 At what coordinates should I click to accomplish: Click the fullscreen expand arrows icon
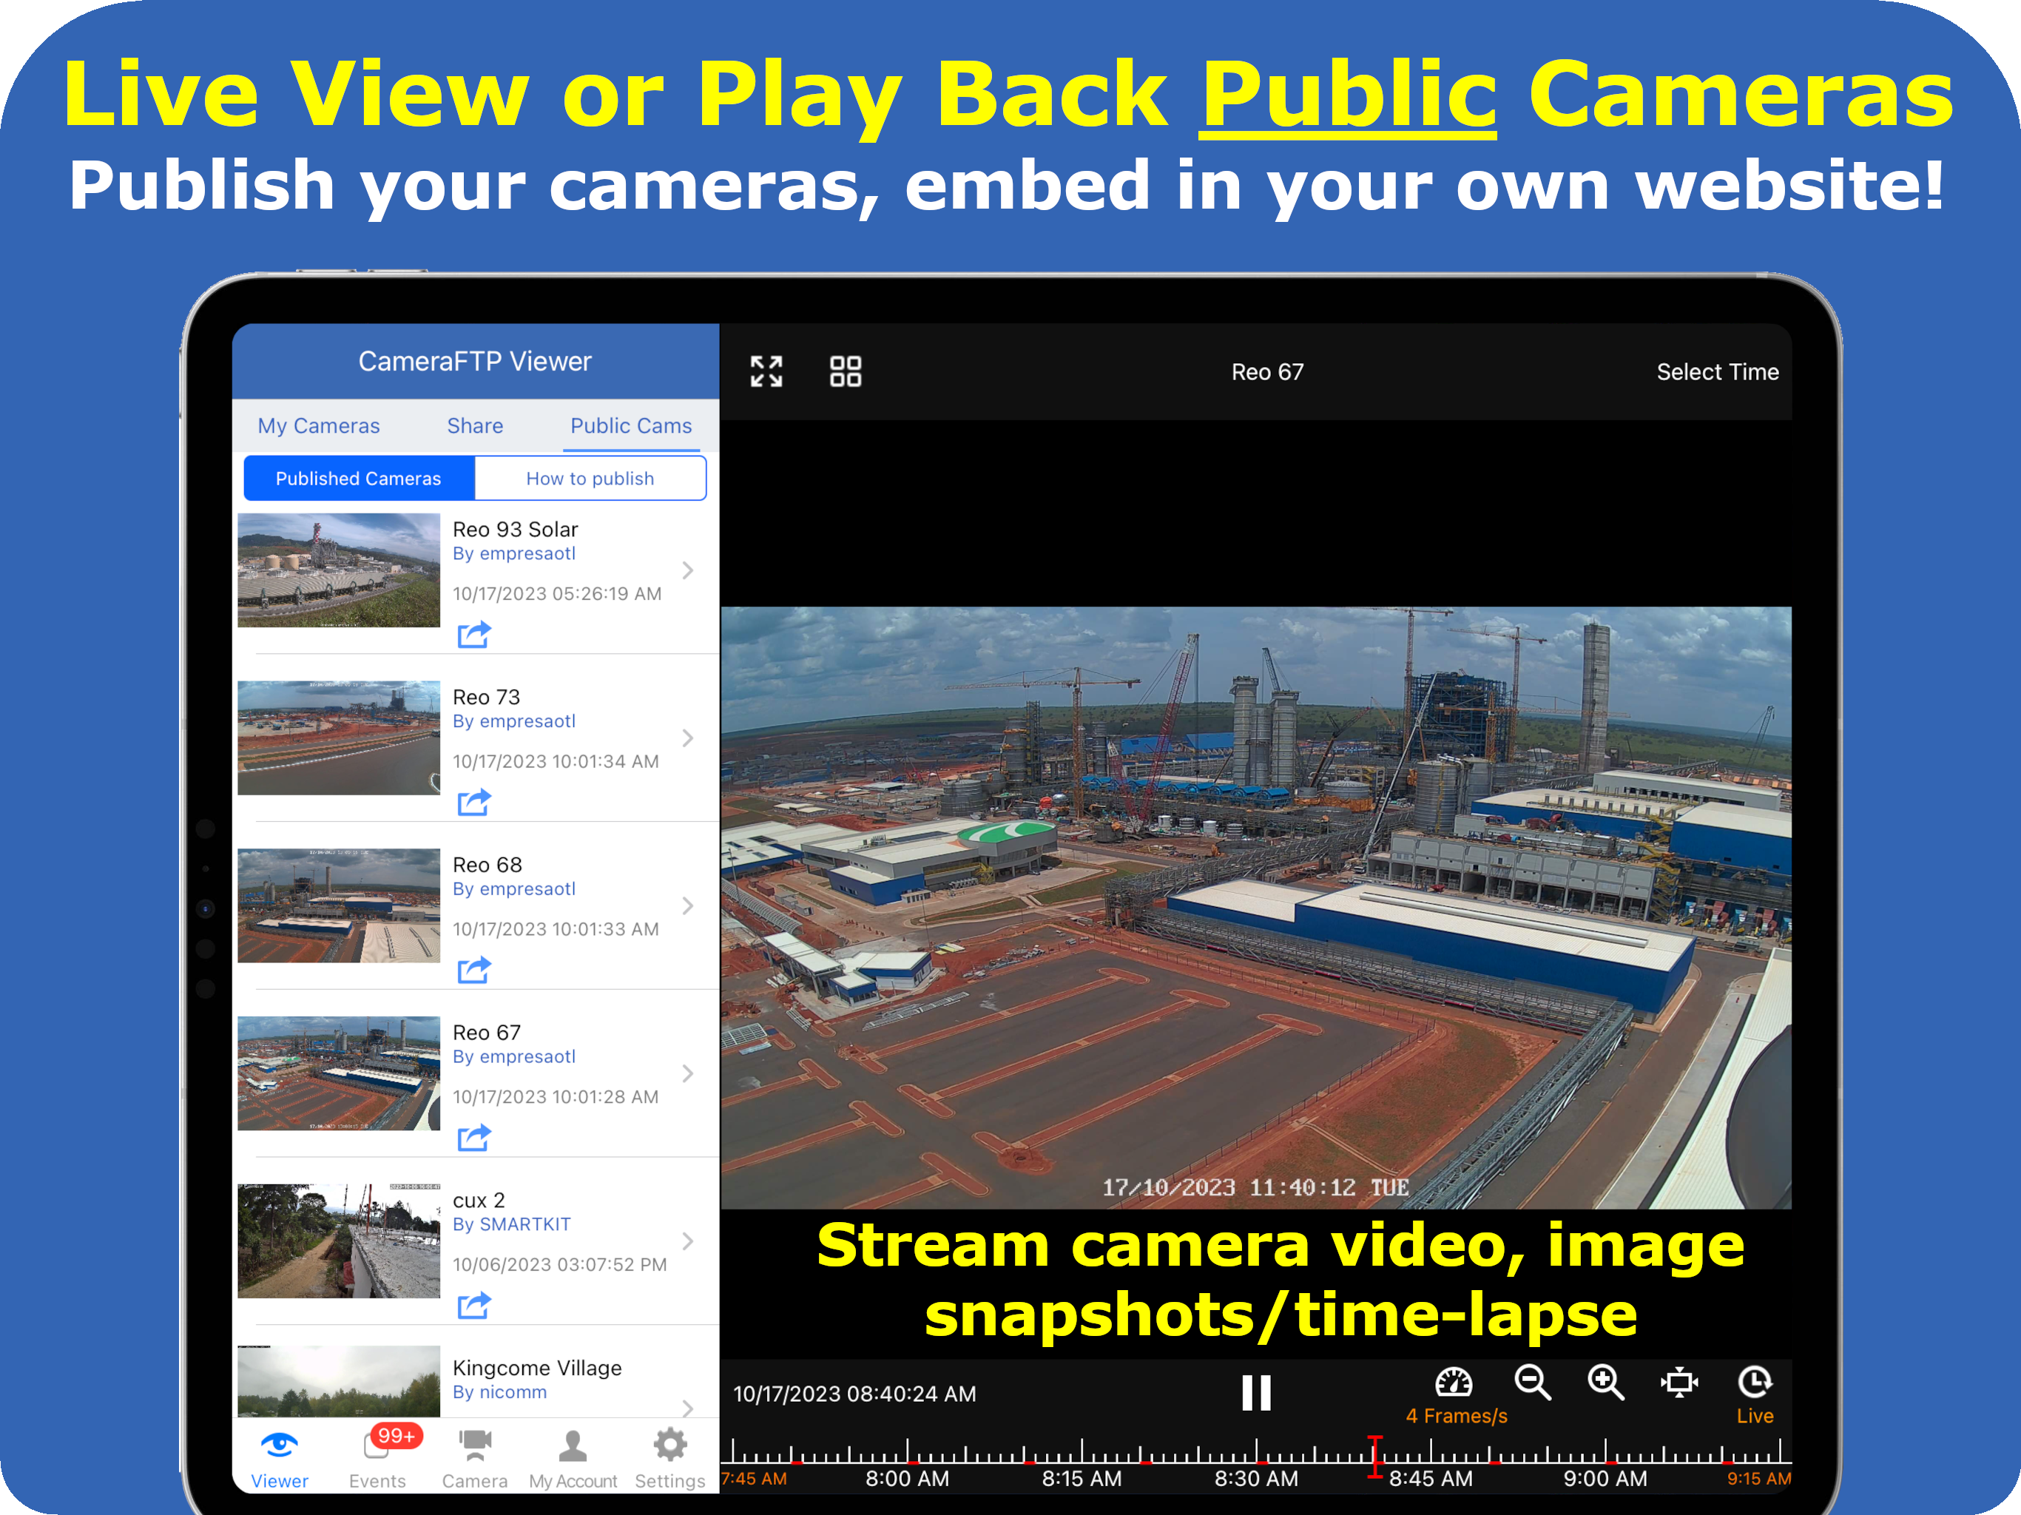pyautogui.click(x=766, y=372)
